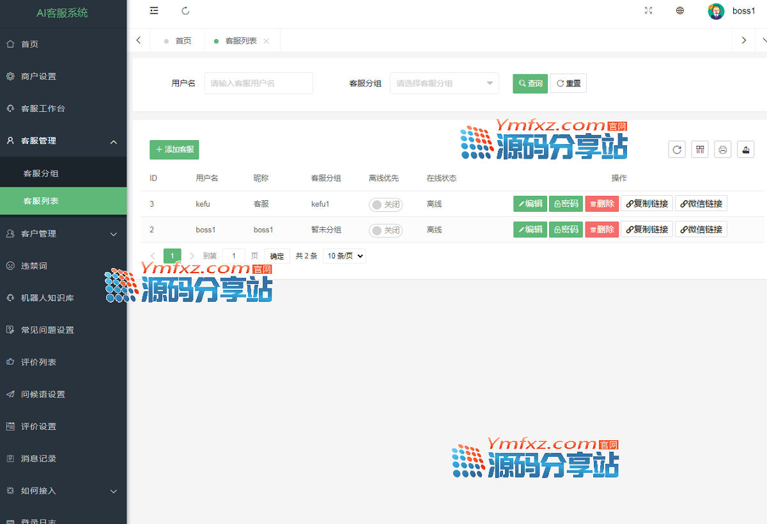Image resolution: width=767 pixels, height=524 pixels.
Task: Print the table using the printer icon
Action: click(722, 150)
